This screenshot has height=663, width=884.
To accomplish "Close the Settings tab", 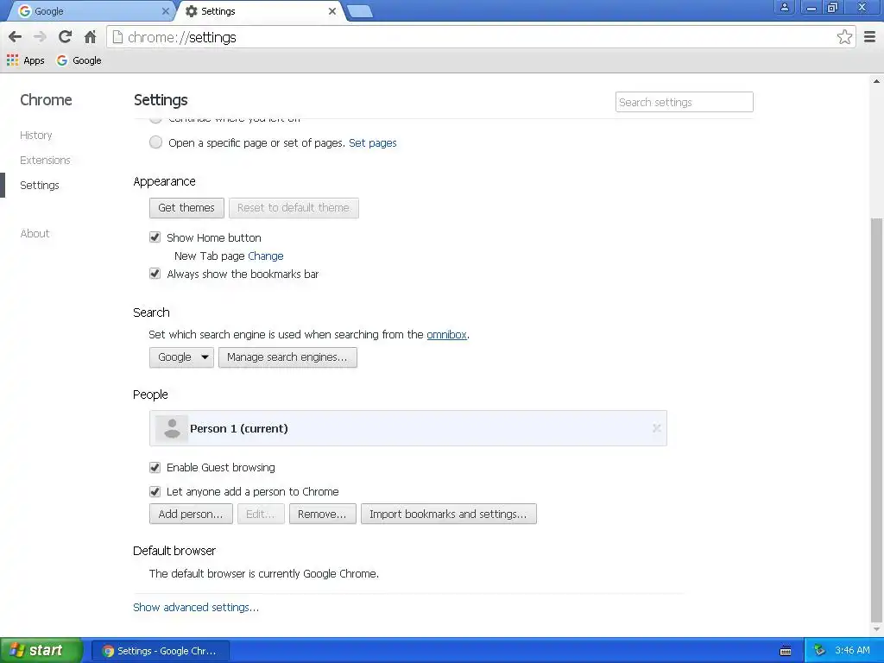I will pyautogui.click(x=332, y=11).
